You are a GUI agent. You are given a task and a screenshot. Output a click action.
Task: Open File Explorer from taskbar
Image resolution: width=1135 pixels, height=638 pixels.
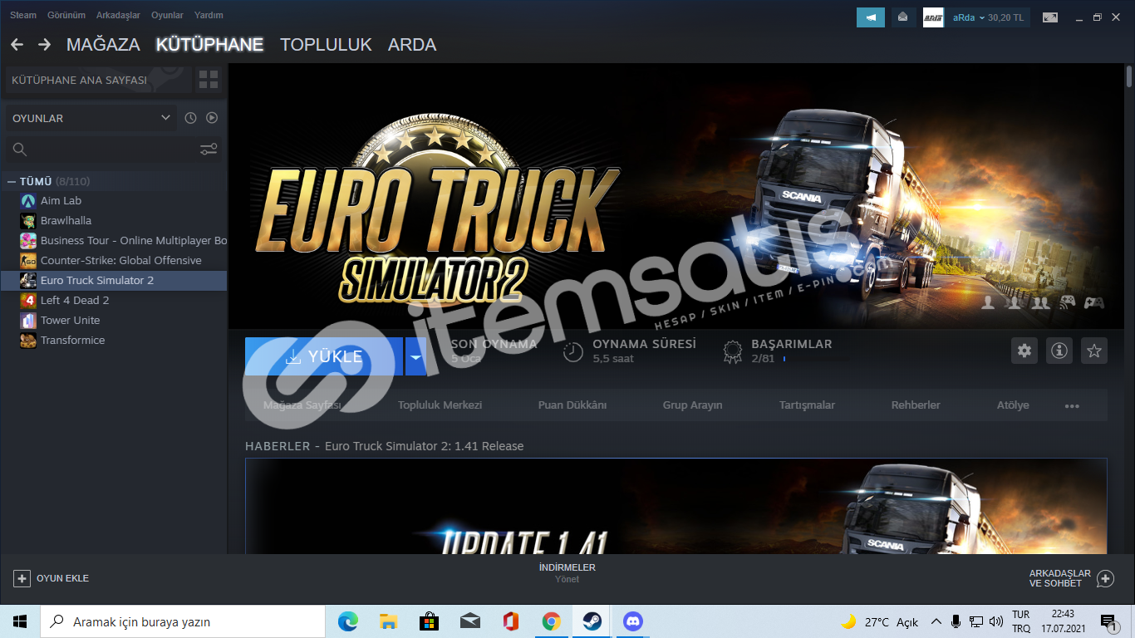[x=388, y=621]
